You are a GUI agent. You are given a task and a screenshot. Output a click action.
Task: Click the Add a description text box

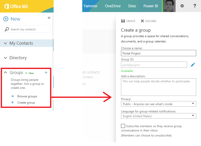(x=158, y=87)
